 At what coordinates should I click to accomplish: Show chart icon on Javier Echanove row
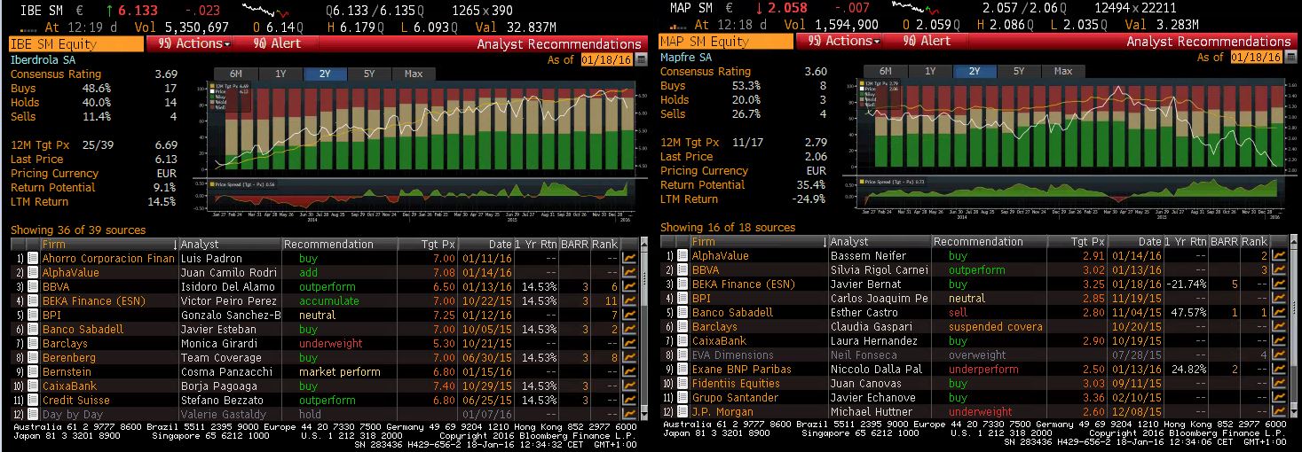[x=1279, y=398]
